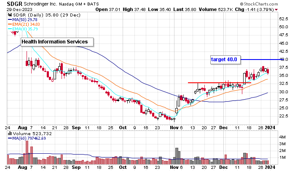Click the Sep label under the volume panel
The width and height of the screenshot is (295, 171).
click(x=76, y=168)
